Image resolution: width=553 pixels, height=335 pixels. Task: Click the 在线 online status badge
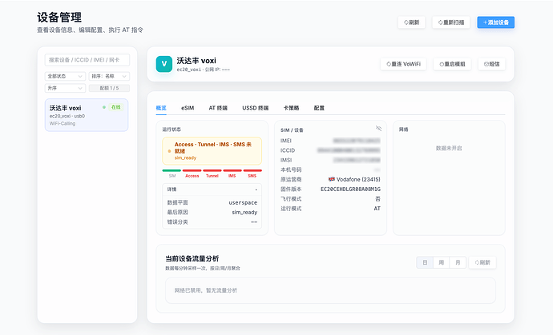[x=115, y=107]
